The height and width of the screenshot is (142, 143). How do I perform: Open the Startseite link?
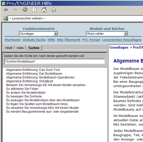pos(13,40)
